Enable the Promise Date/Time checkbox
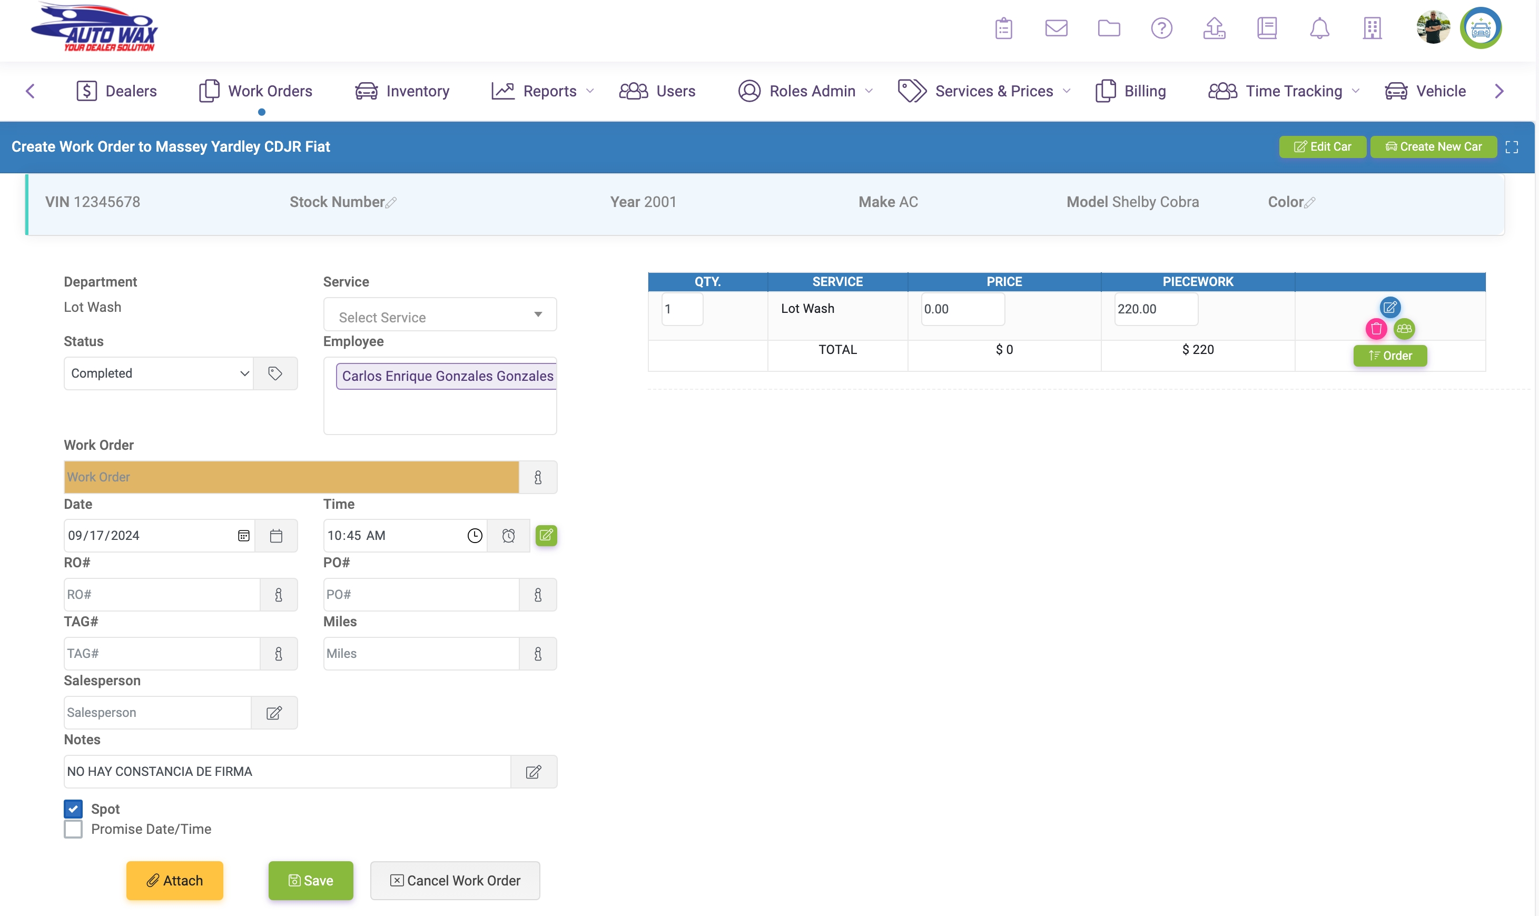This screenshot has height=916, width=1539. [73, 829]
